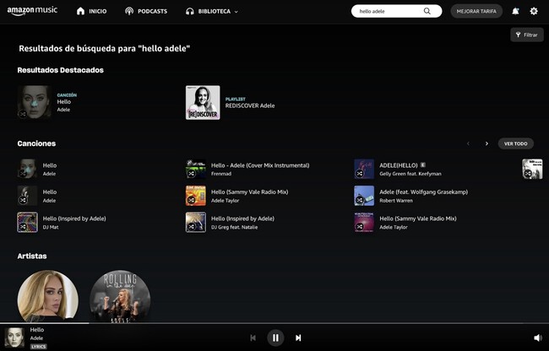Open Rolling in the Deep artist image
Viewport: 549px width, 351px height.
[120, 296]
